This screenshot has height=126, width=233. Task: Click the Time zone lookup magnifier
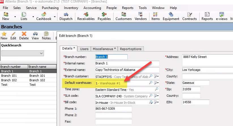point(157,89)
